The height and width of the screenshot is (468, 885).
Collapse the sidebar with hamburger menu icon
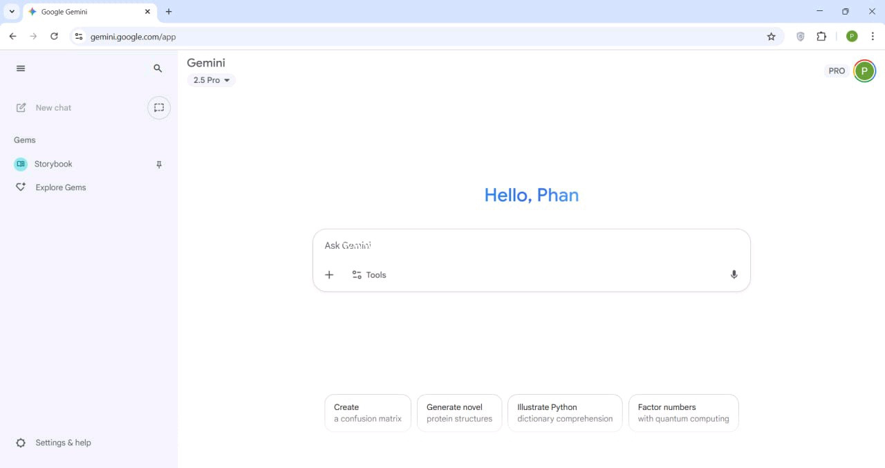21,68
